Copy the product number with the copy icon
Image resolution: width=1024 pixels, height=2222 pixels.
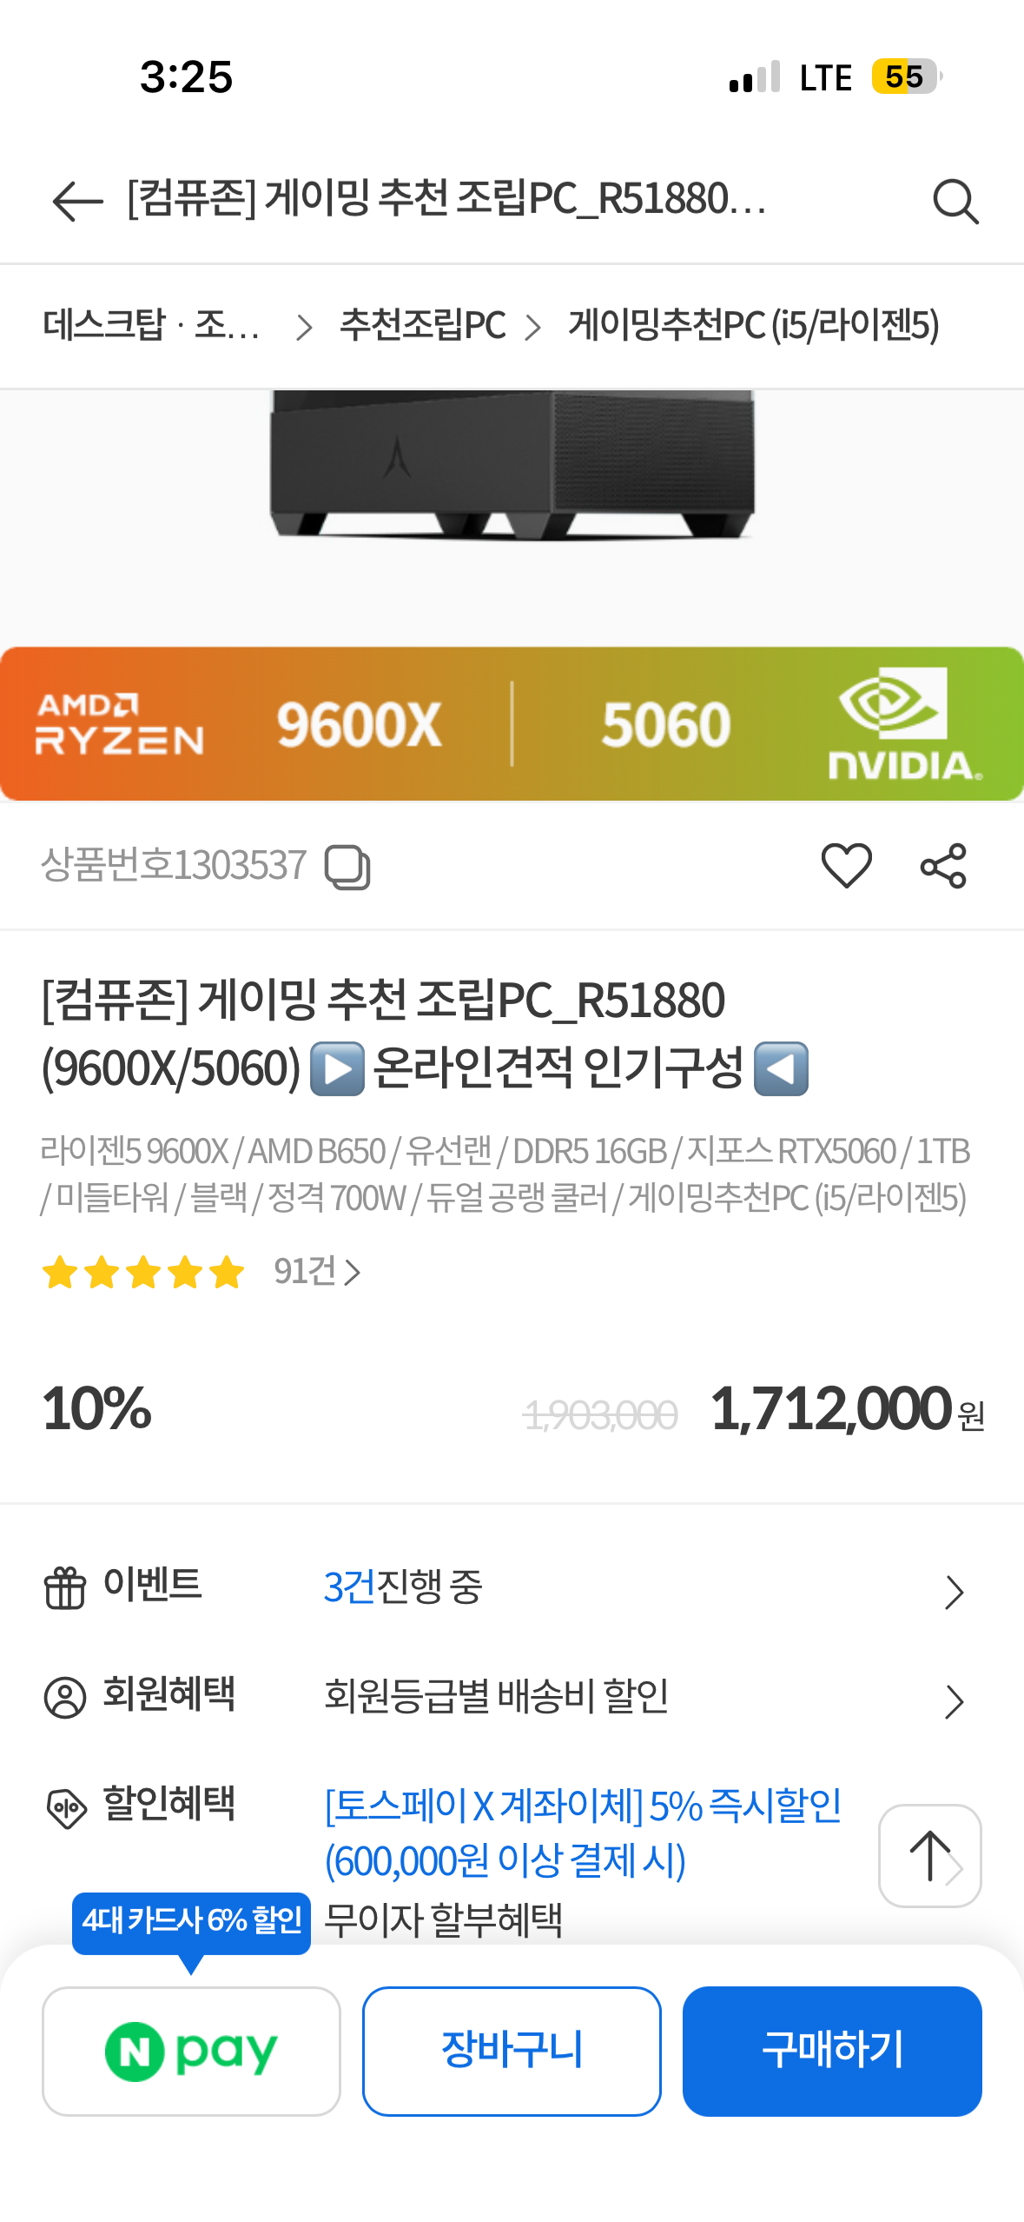[347, 867]
